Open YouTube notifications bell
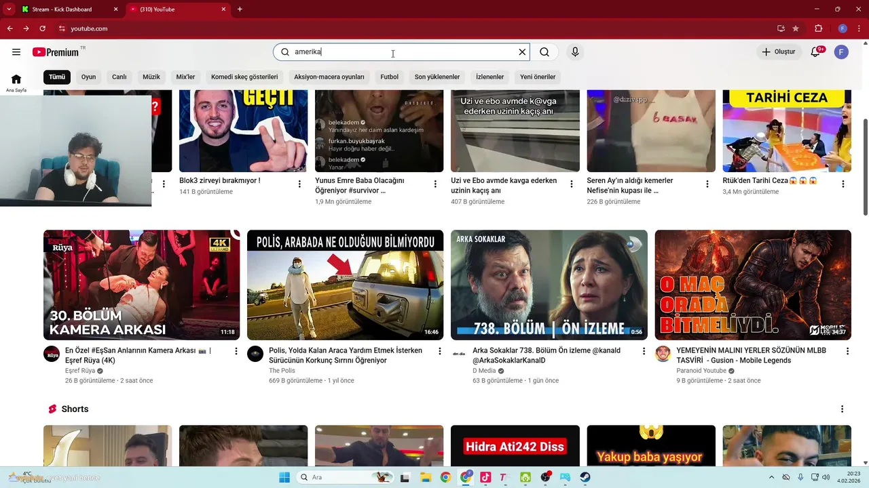This screenshot has width=869, height=488. coord(816,52)
